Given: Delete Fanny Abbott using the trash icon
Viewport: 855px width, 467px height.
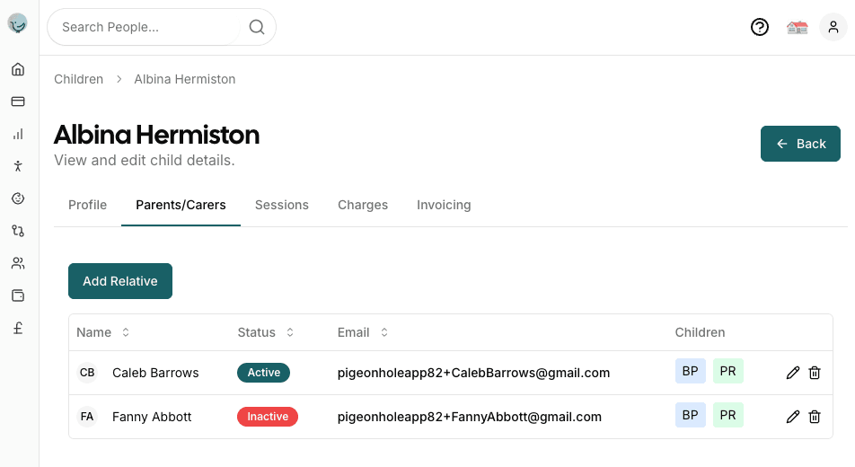Looking at the screenshot, I should click(815, 417).
